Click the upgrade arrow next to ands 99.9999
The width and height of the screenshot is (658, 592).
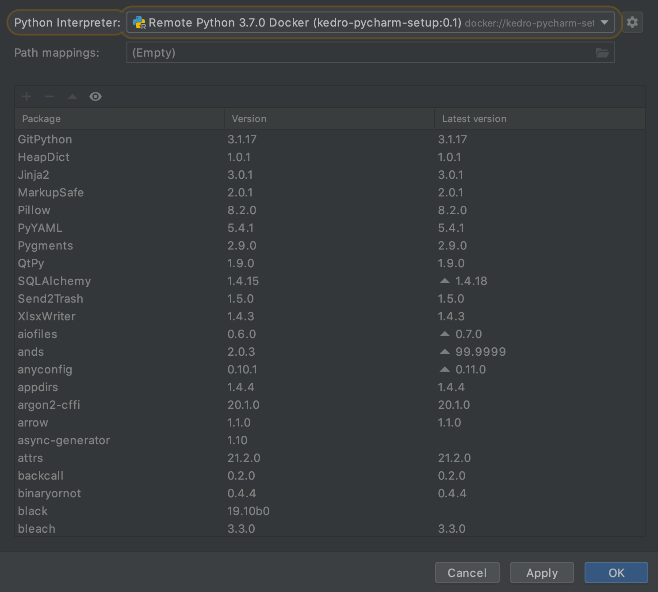[445, 352]
